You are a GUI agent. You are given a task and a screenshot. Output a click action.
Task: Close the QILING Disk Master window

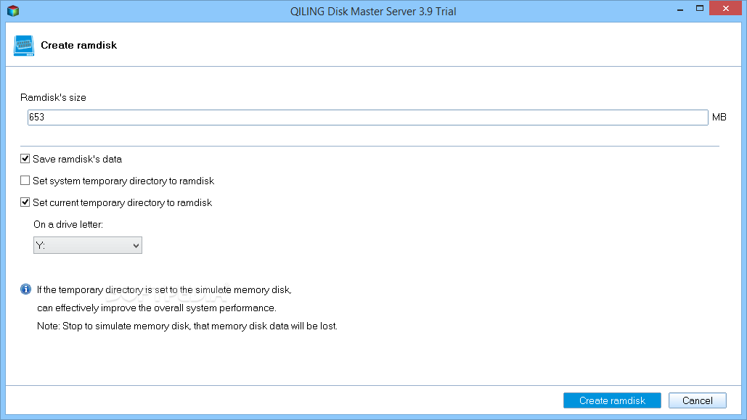coord(726,8)
